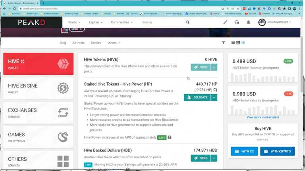Open the notifications bell
This screenshot has width=305, height=171.
click(x=248, y=22)
